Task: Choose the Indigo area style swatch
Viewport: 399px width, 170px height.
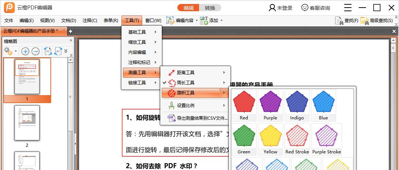Action: click(x=297, y=105)
